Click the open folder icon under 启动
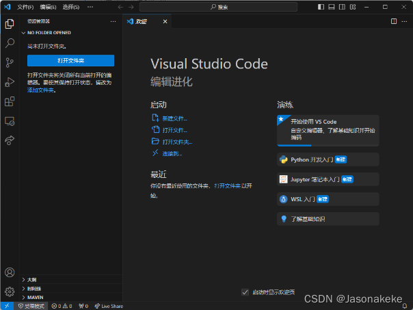The height and width of the screenshot is (310, 413). pyautogui.click(x=155, y=141)
